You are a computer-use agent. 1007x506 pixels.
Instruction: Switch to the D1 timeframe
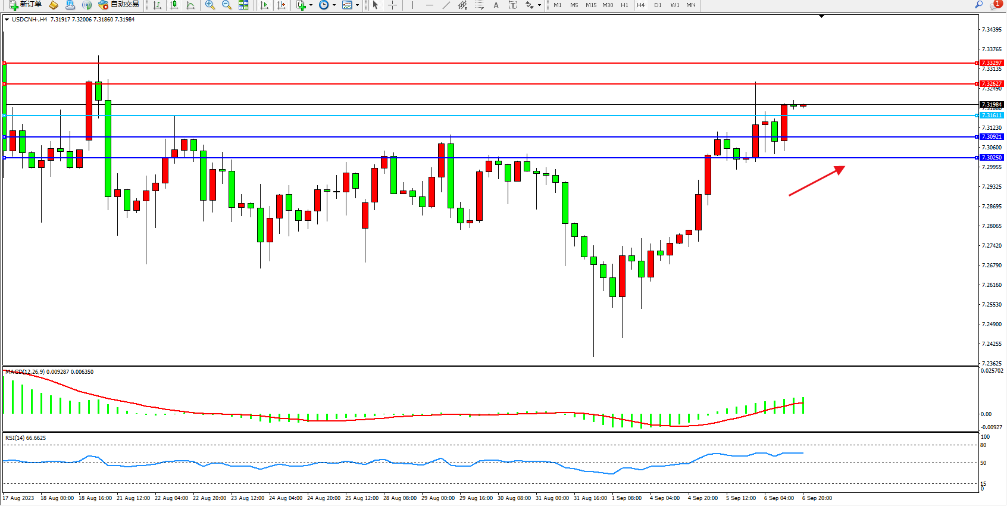point(658,5)
